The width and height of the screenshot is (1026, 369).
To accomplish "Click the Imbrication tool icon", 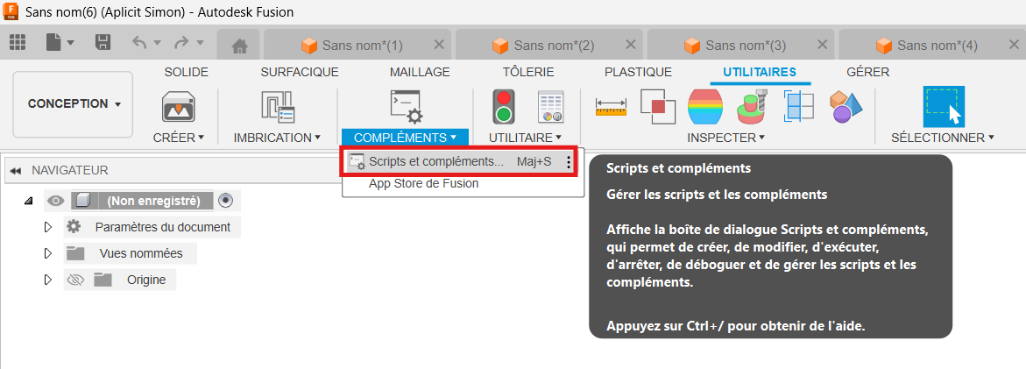I will pyautogui.click(x=277, y=106).
